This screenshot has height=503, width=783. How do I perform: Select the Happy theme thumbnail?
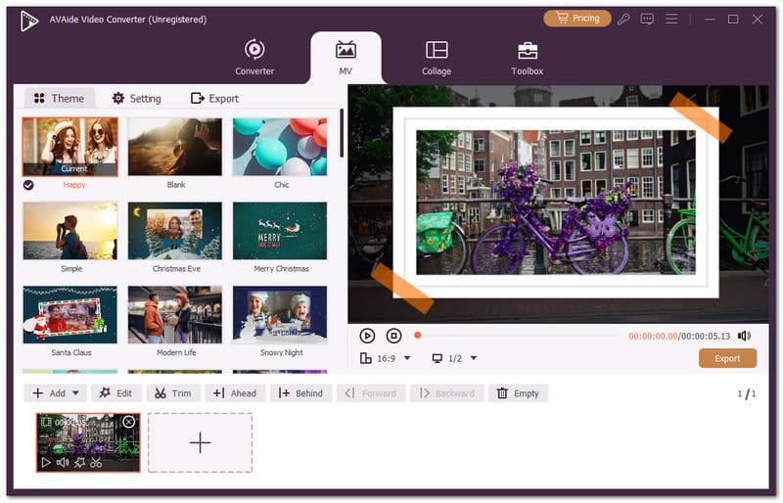[70, 147]
